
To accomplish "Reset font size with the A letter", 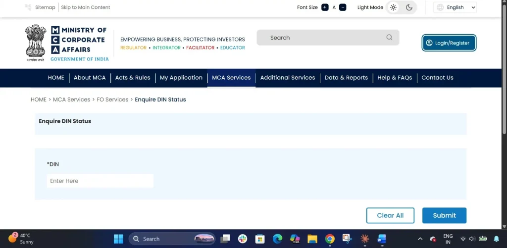I will click(x=334, y=7).
